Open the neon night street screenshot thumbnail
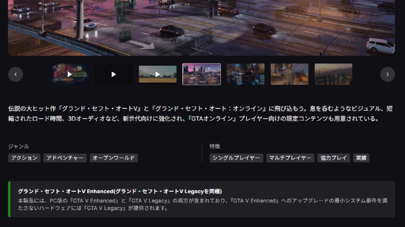Viewport: 405px width, 227px height. 246,74
